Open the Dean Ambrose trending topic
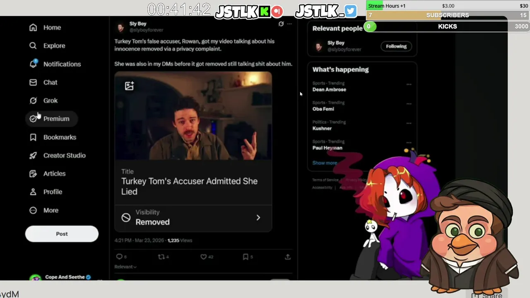This screenshot has width=530, height=298. click(x=329, y=89)
